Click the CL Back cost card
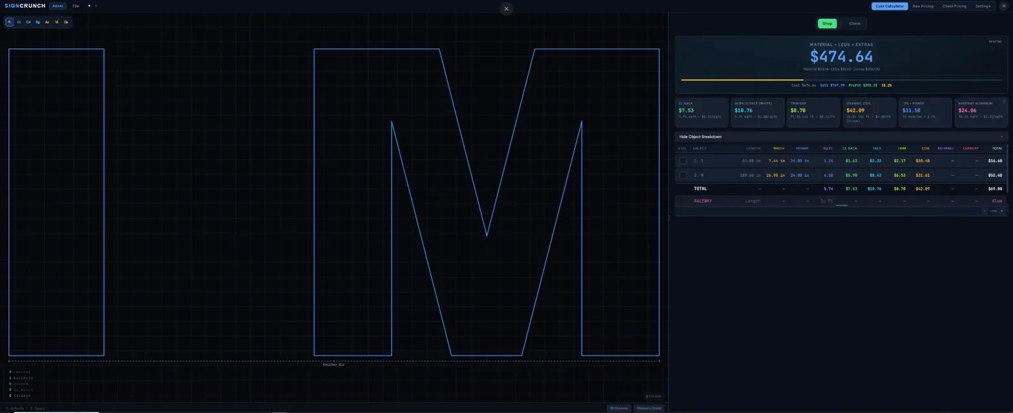The height and width of the screenshot is (413, 1013). pos(702,112)
